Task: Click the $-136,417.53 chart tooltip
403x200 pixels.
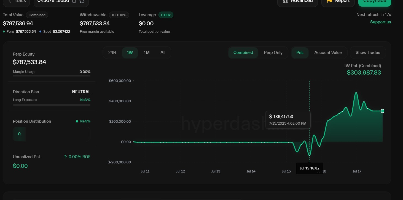Action: click(288, 120)
